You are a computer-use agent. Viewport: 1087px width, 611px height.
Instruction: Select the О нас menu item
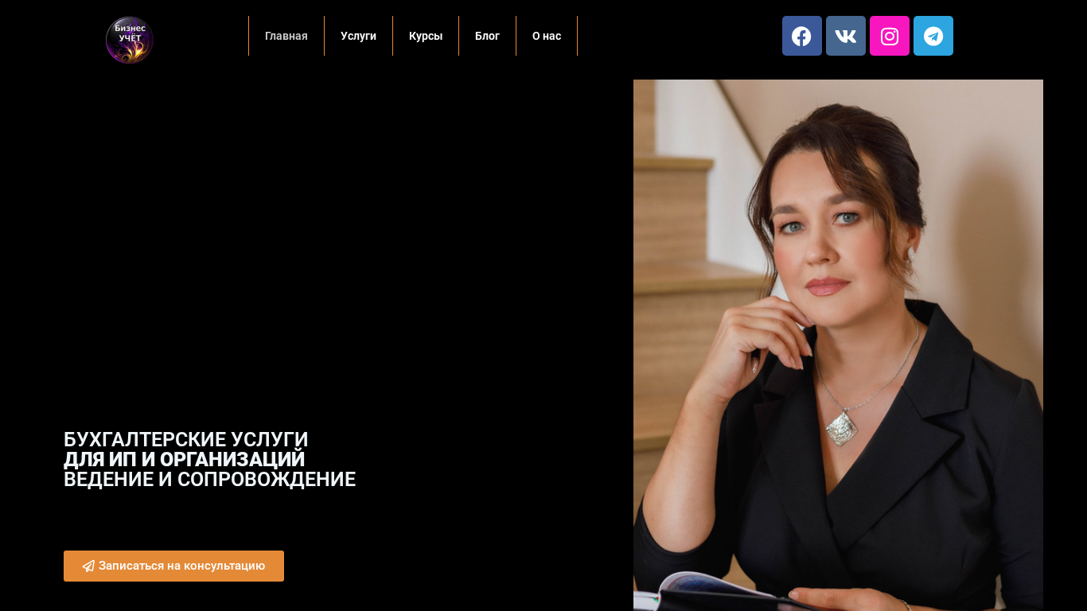coord(547,36)
